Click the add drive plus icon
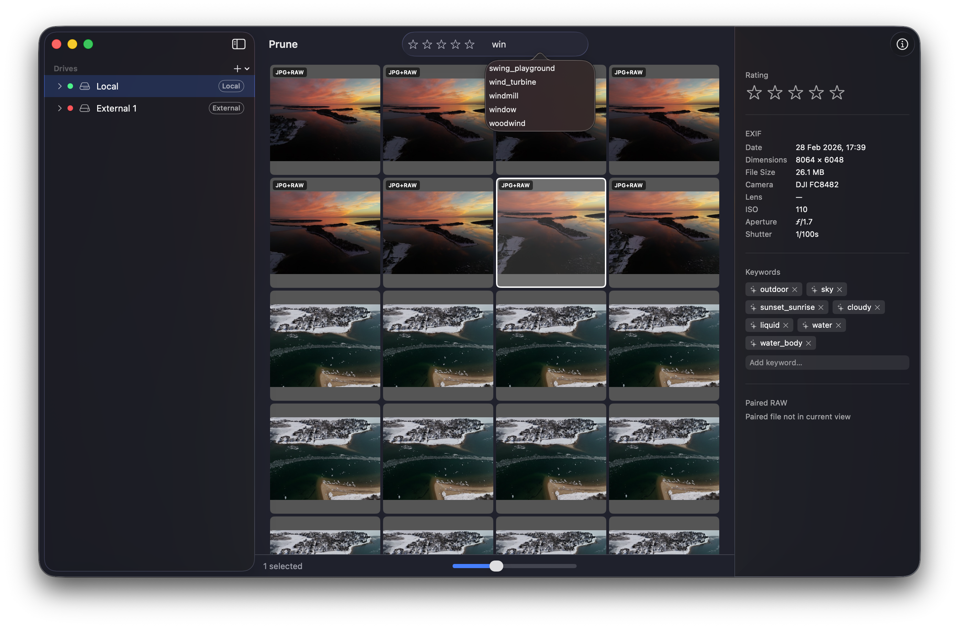The width and height of the screenshot is (959, 628). [237, 69]
